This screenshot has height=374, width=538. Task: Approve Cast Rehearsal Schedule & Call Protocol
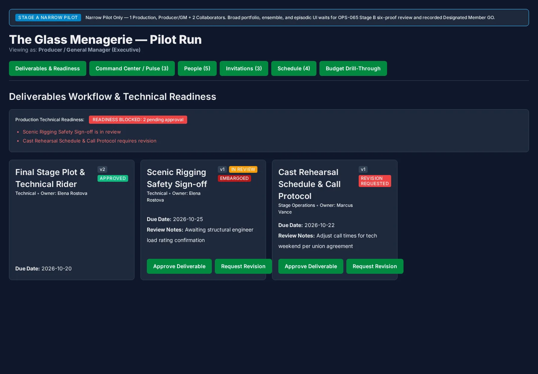click(311, 266)
